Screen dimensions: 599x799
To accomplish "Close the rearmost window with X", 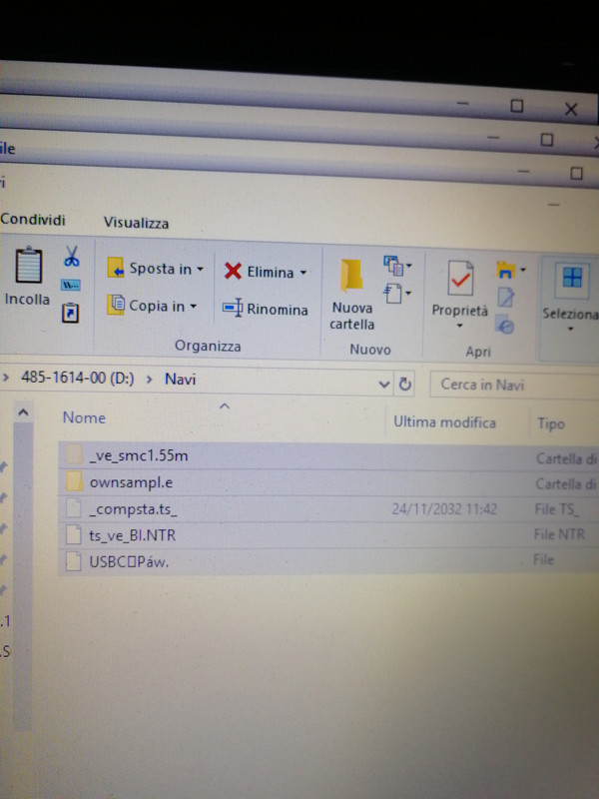I will point(571,109).
